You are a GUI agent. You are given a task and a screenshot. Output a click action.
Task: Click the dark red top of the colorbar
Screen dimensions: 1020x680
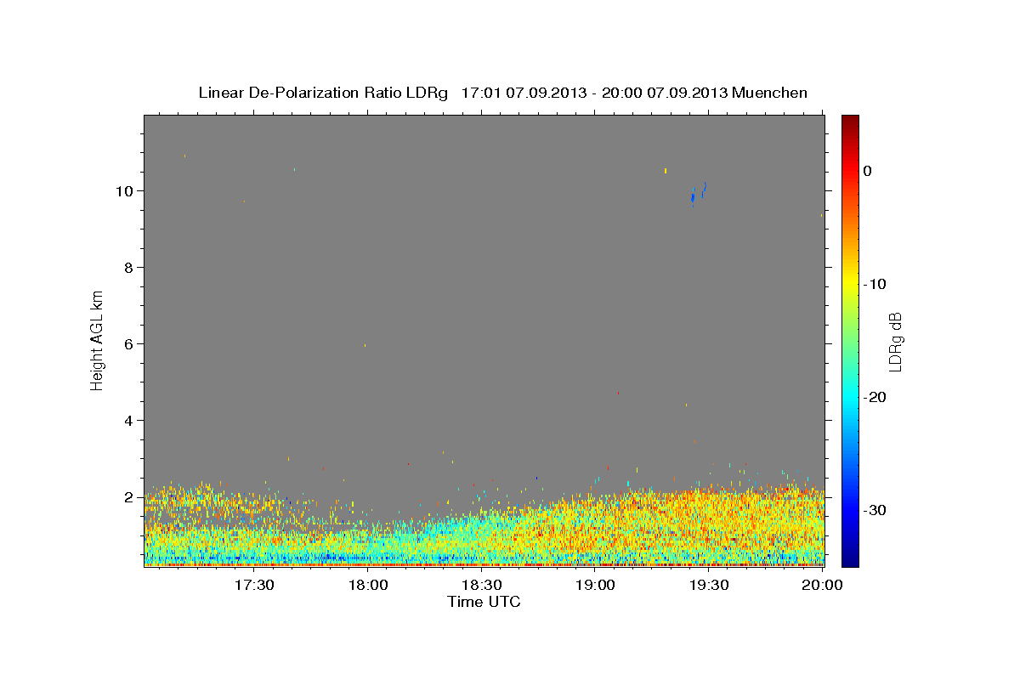[x=850, y=121]
